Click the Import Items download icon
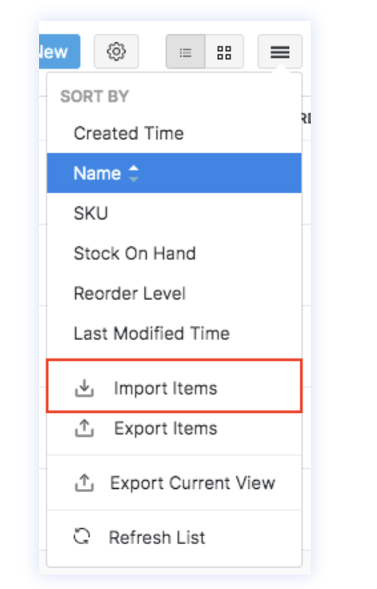 click(85, 388)
